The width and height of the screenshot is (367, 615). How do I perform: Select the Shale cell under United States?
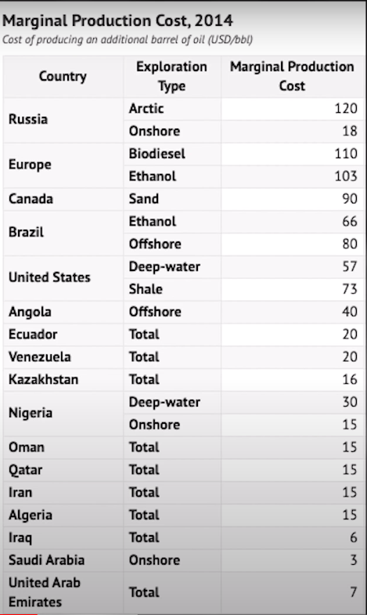[172, 289]
